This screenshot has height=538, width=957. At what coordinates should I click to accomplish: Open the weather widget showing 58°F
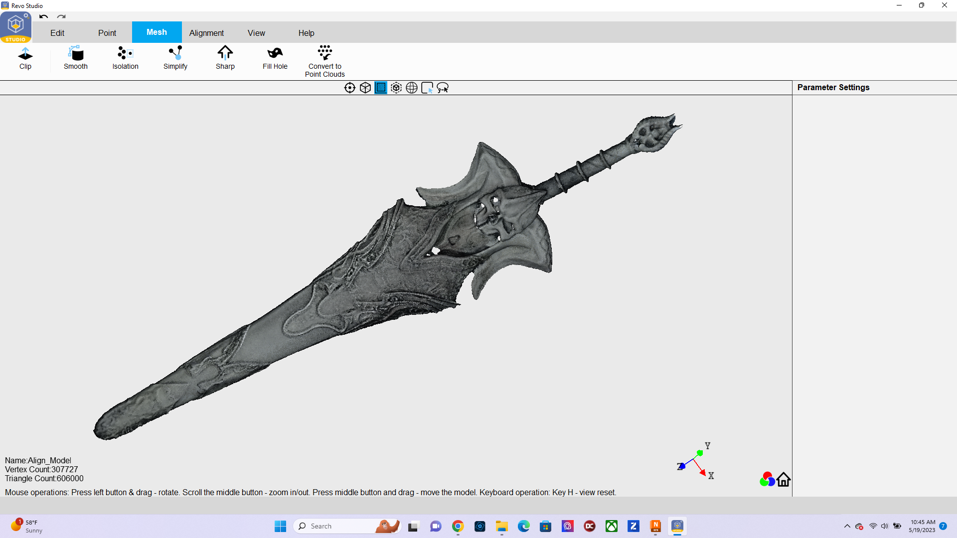(x=27, y=526)
